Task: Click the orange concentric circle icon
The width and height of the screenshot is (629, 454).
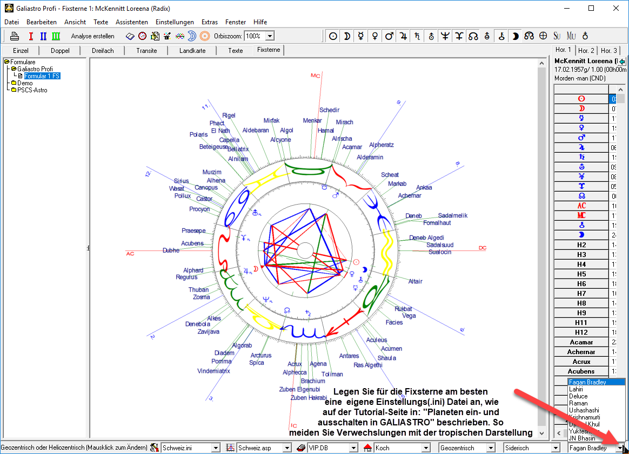Action: pos(205,36)
